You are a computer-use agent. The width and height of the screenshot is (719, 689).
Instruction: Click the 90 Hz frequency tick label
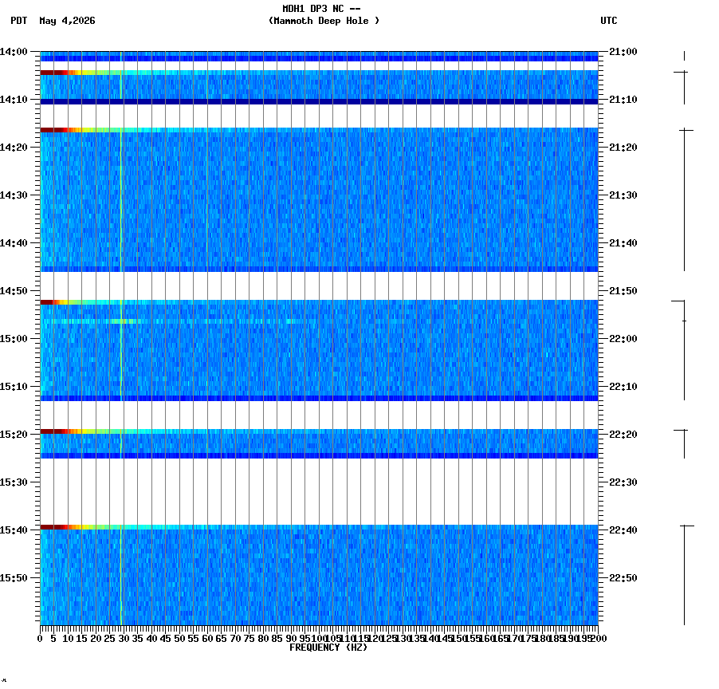[x=291, y=639]
